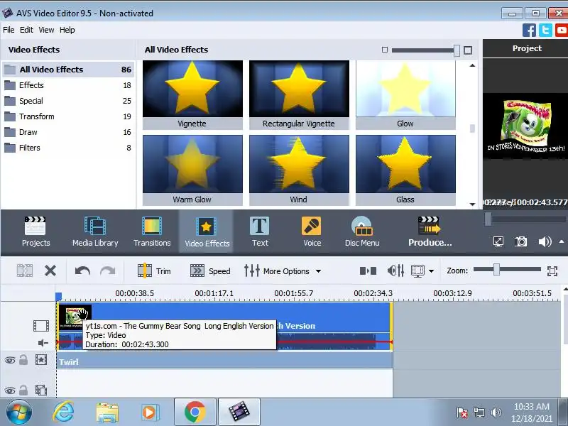Toggle lock on the video effects track

[23, 360]
